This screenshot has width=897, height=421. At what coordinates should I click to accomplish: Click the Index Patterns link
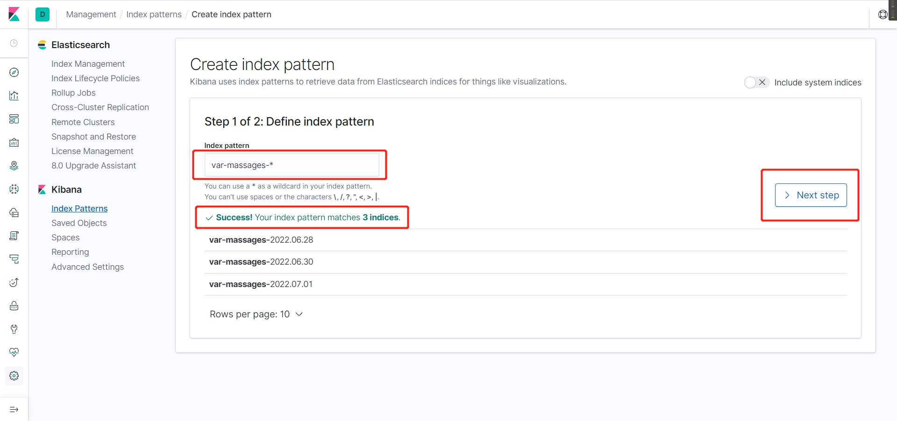(x=79, y=209)
